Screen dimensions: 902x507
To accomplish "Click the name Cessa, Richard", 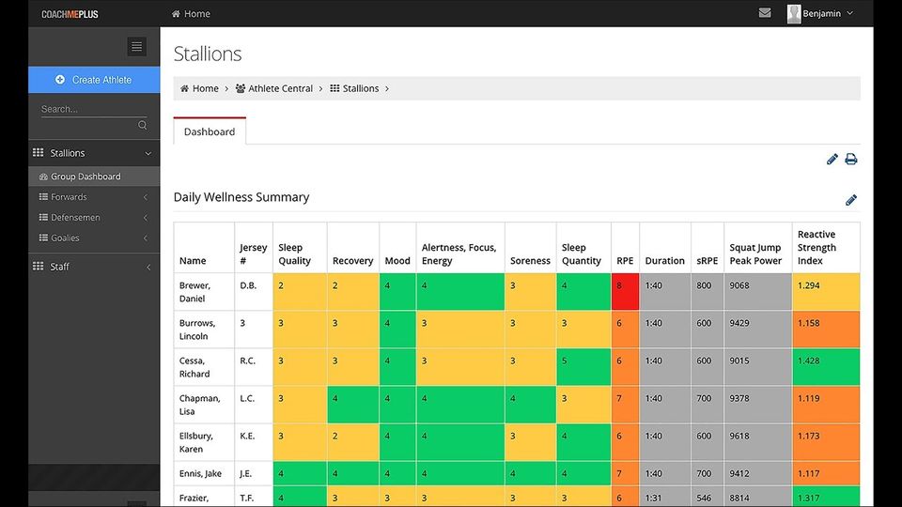I will [194, 367].
